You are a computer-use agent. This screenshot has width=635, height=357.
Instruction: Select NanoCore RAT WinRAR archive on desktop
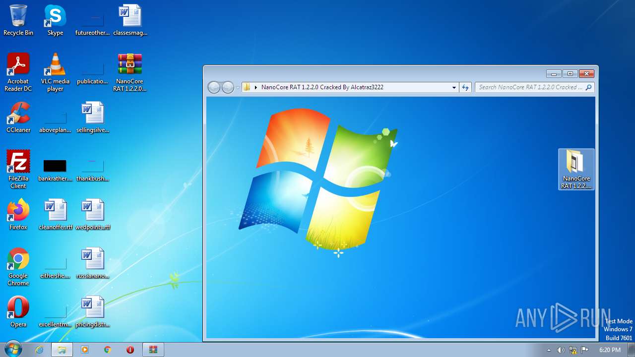tap(130, 72)
